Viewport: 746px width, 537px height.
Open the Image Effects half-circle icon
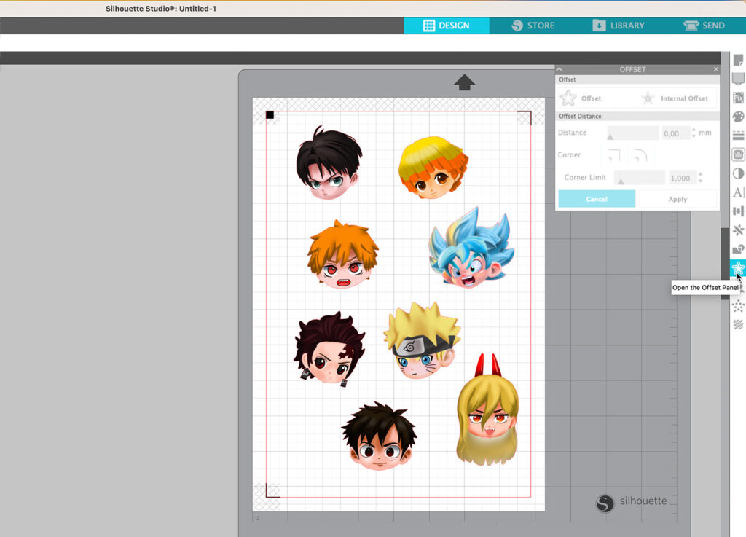coord(738,173)
